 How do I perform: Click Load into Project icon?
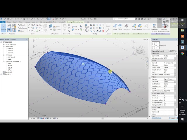click(155, 28)
